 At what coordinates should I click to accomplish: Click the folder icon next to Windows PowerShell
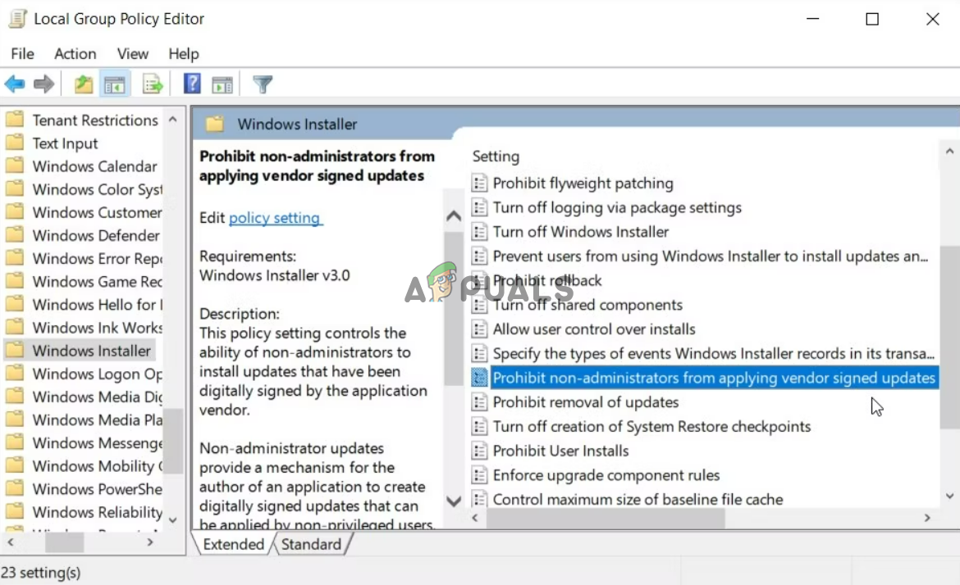[x=15, y=488]
